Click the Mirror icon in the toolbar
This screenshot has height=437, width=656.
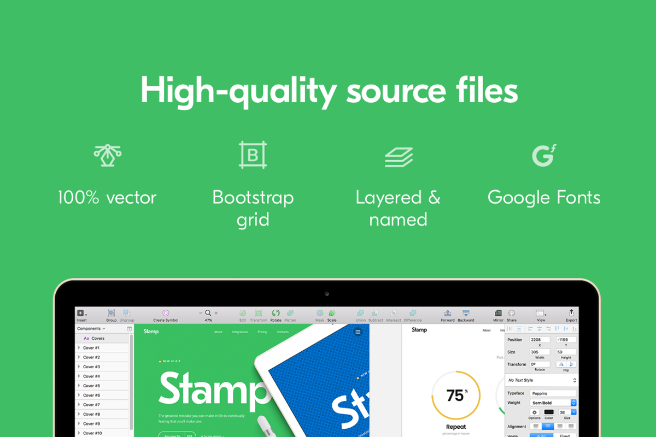click(x=498, y=313)
